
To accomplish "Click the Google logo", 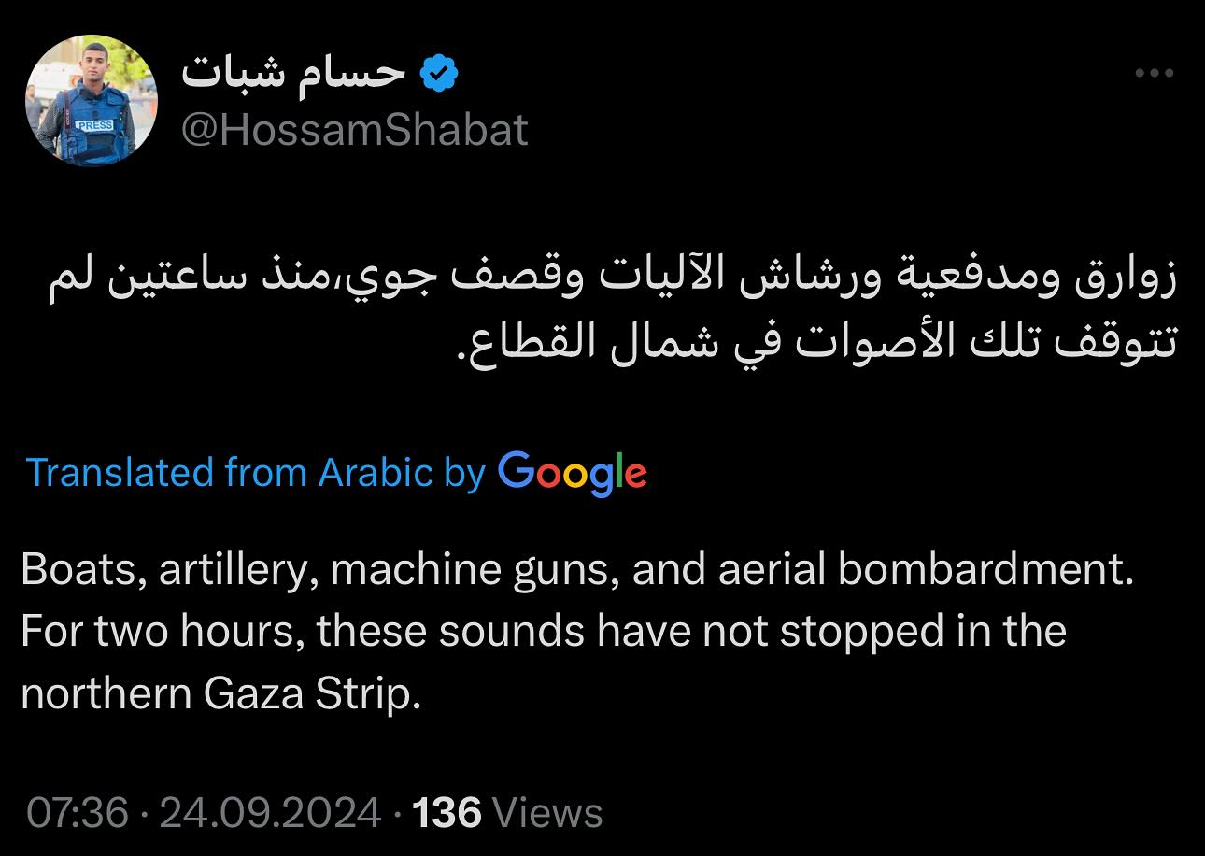I will coord(572,472).
